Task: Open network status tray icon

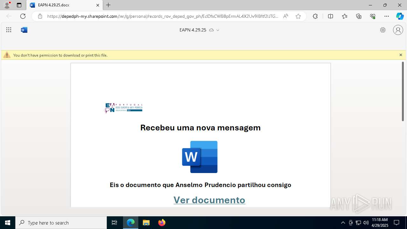Action: 358,223
